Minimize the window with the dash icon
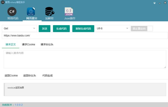This screenshot has height=107, width=168. tap(160, 3)
